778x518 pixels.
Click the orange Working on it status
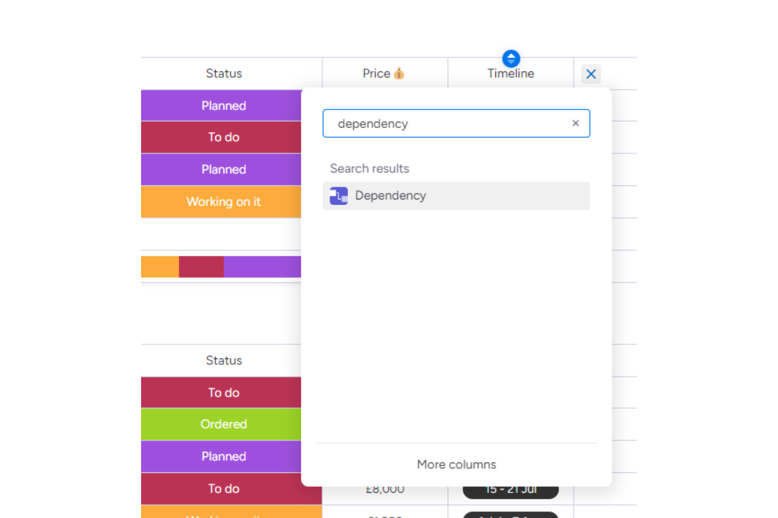point(224,202)
